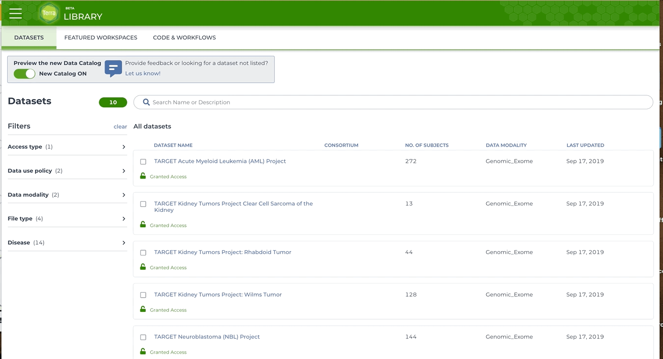Click the unlock icon under TARGET Acute Myeloid Leukemia
Viewport: 663px width, 359px height.
coord(143,176)
